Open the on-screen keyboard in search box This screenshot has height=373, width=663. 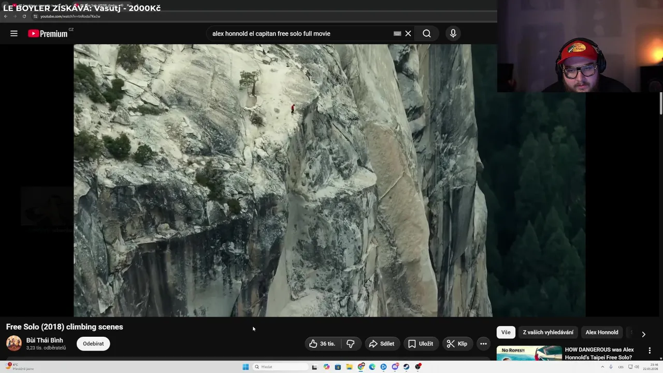(397, 34)
